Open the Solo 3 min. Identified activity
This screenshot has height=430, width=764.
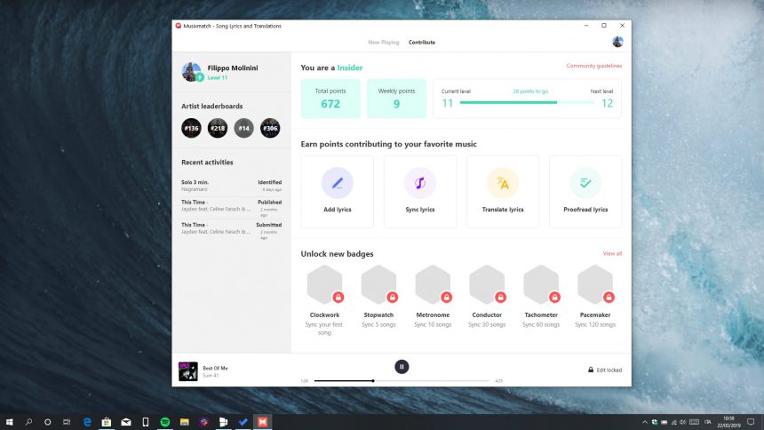click(232, 186)
